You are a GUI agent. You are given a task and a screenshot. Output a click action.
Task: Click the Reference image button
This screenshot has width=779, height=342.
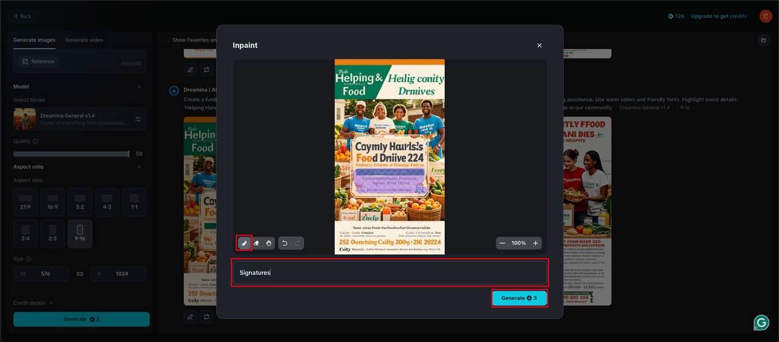click(37, 61)
